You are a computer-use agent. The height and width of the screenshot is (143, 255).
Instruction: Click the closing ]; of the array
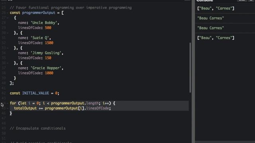click(12, 83)
